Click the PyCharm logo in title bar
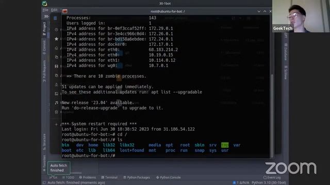The image size is (330, 185). click(x=45, y=4)
